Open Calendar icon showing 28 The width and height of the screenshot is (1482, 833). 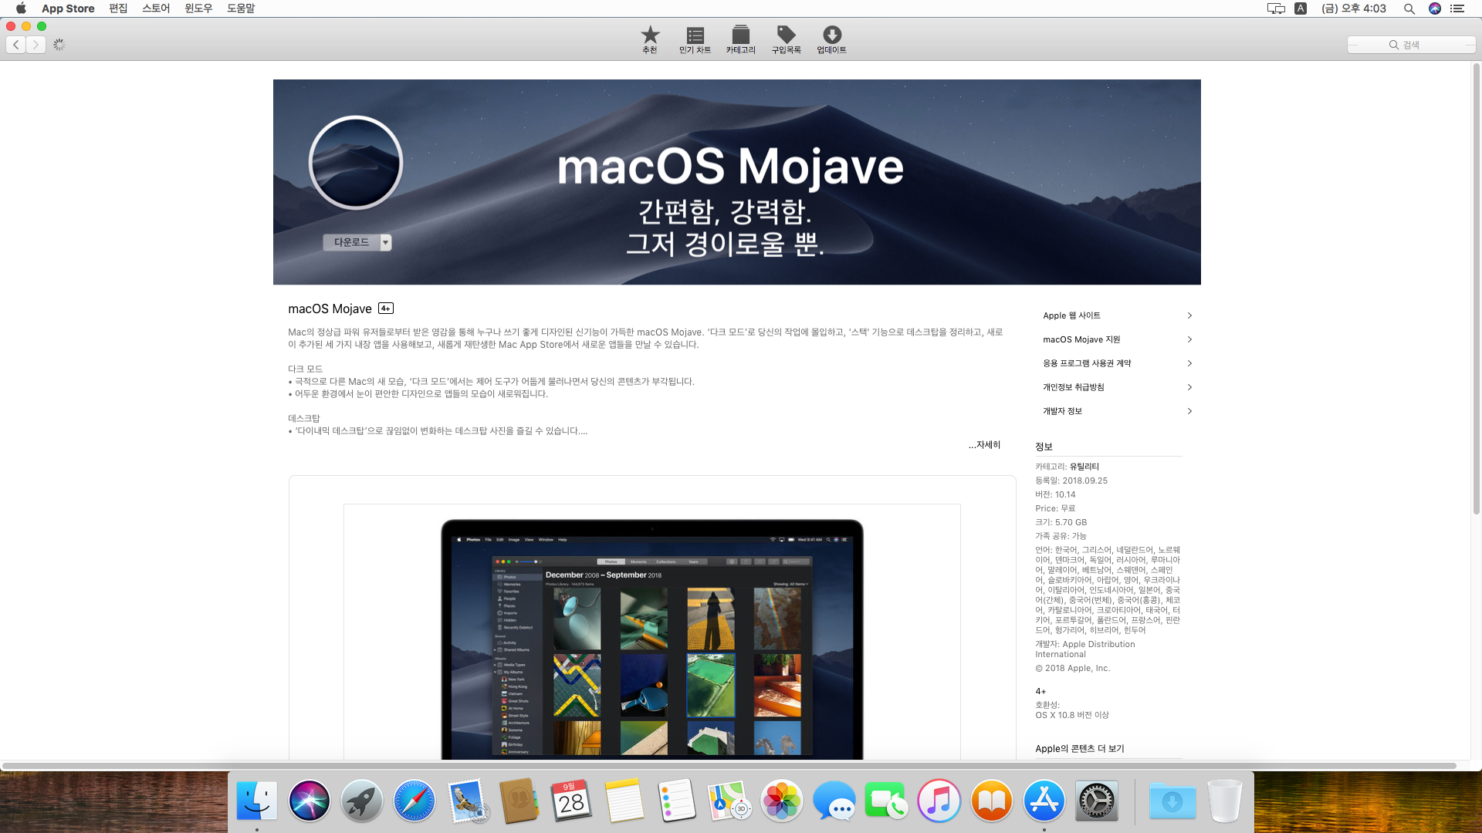[x=571, y=801]
